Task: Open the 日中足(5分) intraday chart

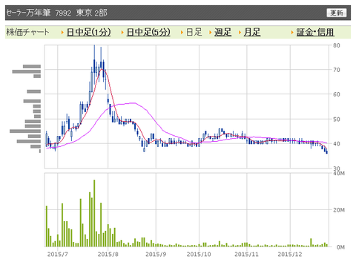Action: pos(148,32)
